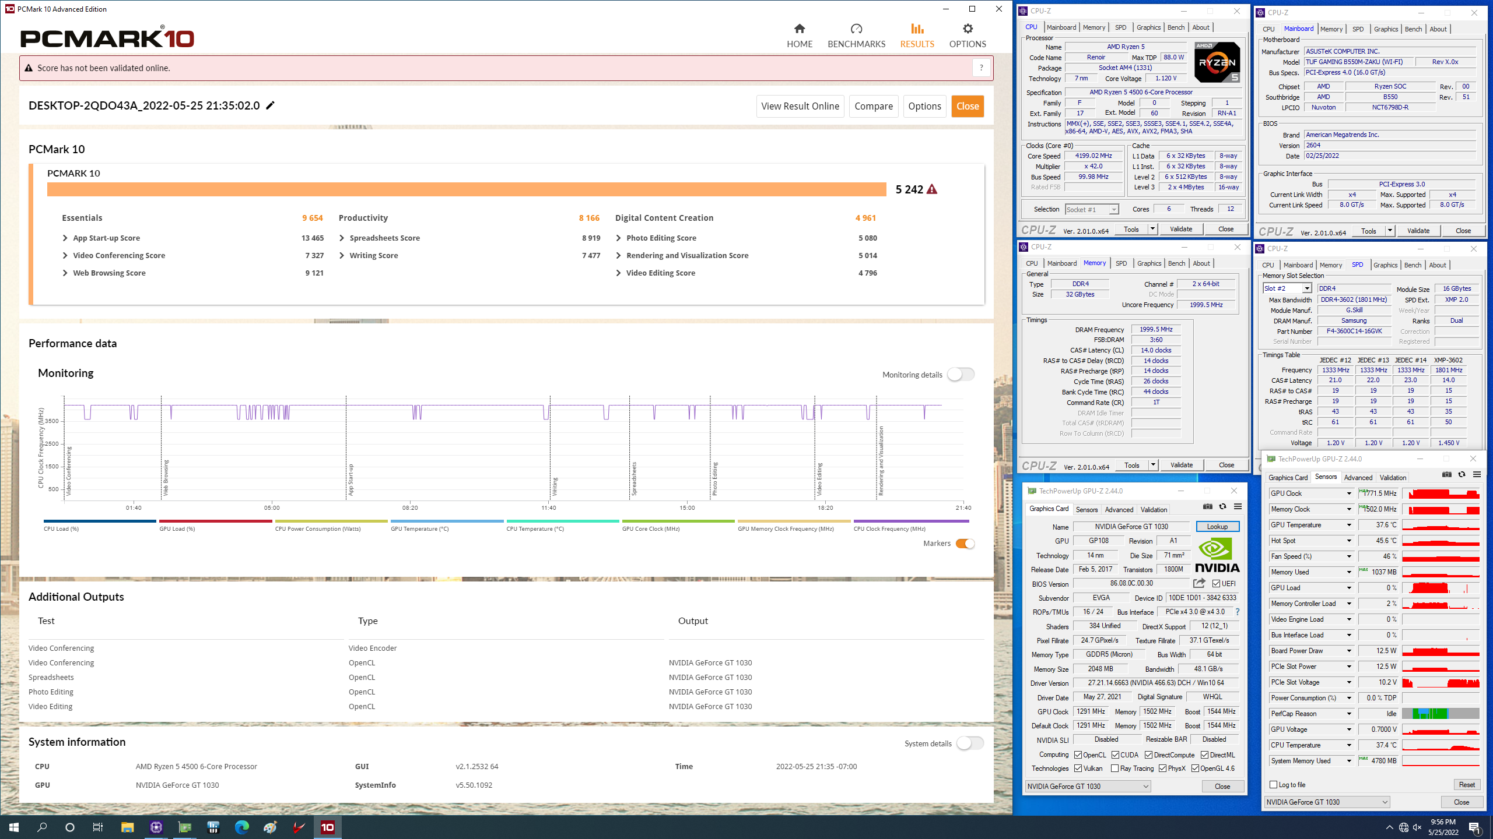The image size is (1493, 839).
Task: Toggle the Markers switch off
Action: coord(965,544)
